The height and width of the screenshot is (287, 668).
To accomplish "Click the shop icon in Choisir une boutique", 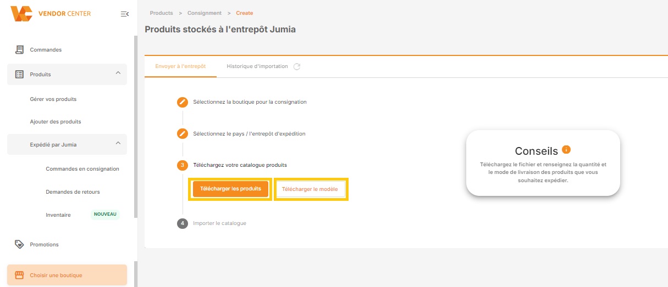I will (19, 275).
